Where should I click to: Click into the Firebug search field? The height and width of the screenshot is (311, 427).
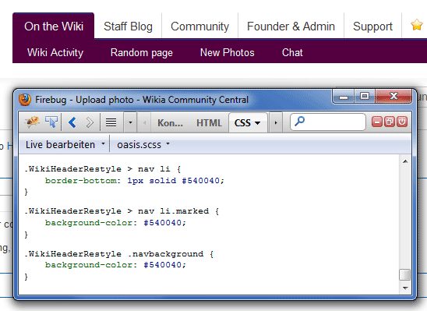[x=328, y=122]
